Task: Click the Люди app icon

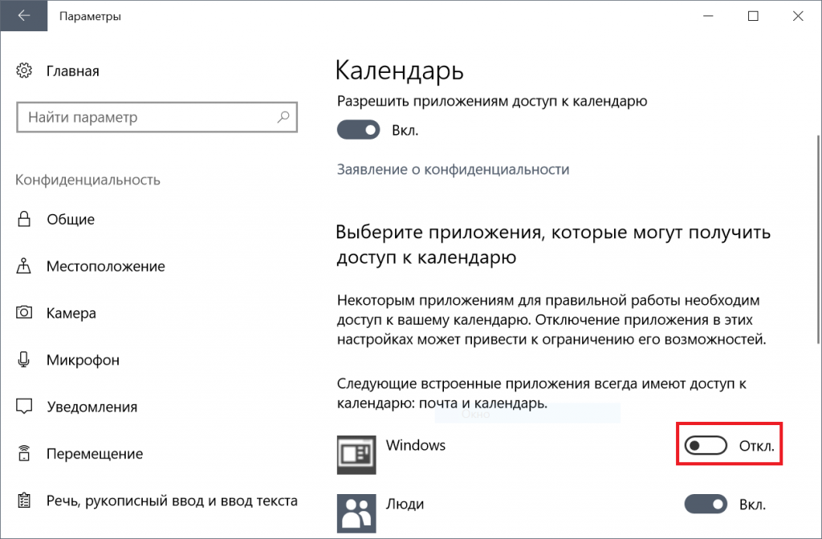Action: click(356, 513)
